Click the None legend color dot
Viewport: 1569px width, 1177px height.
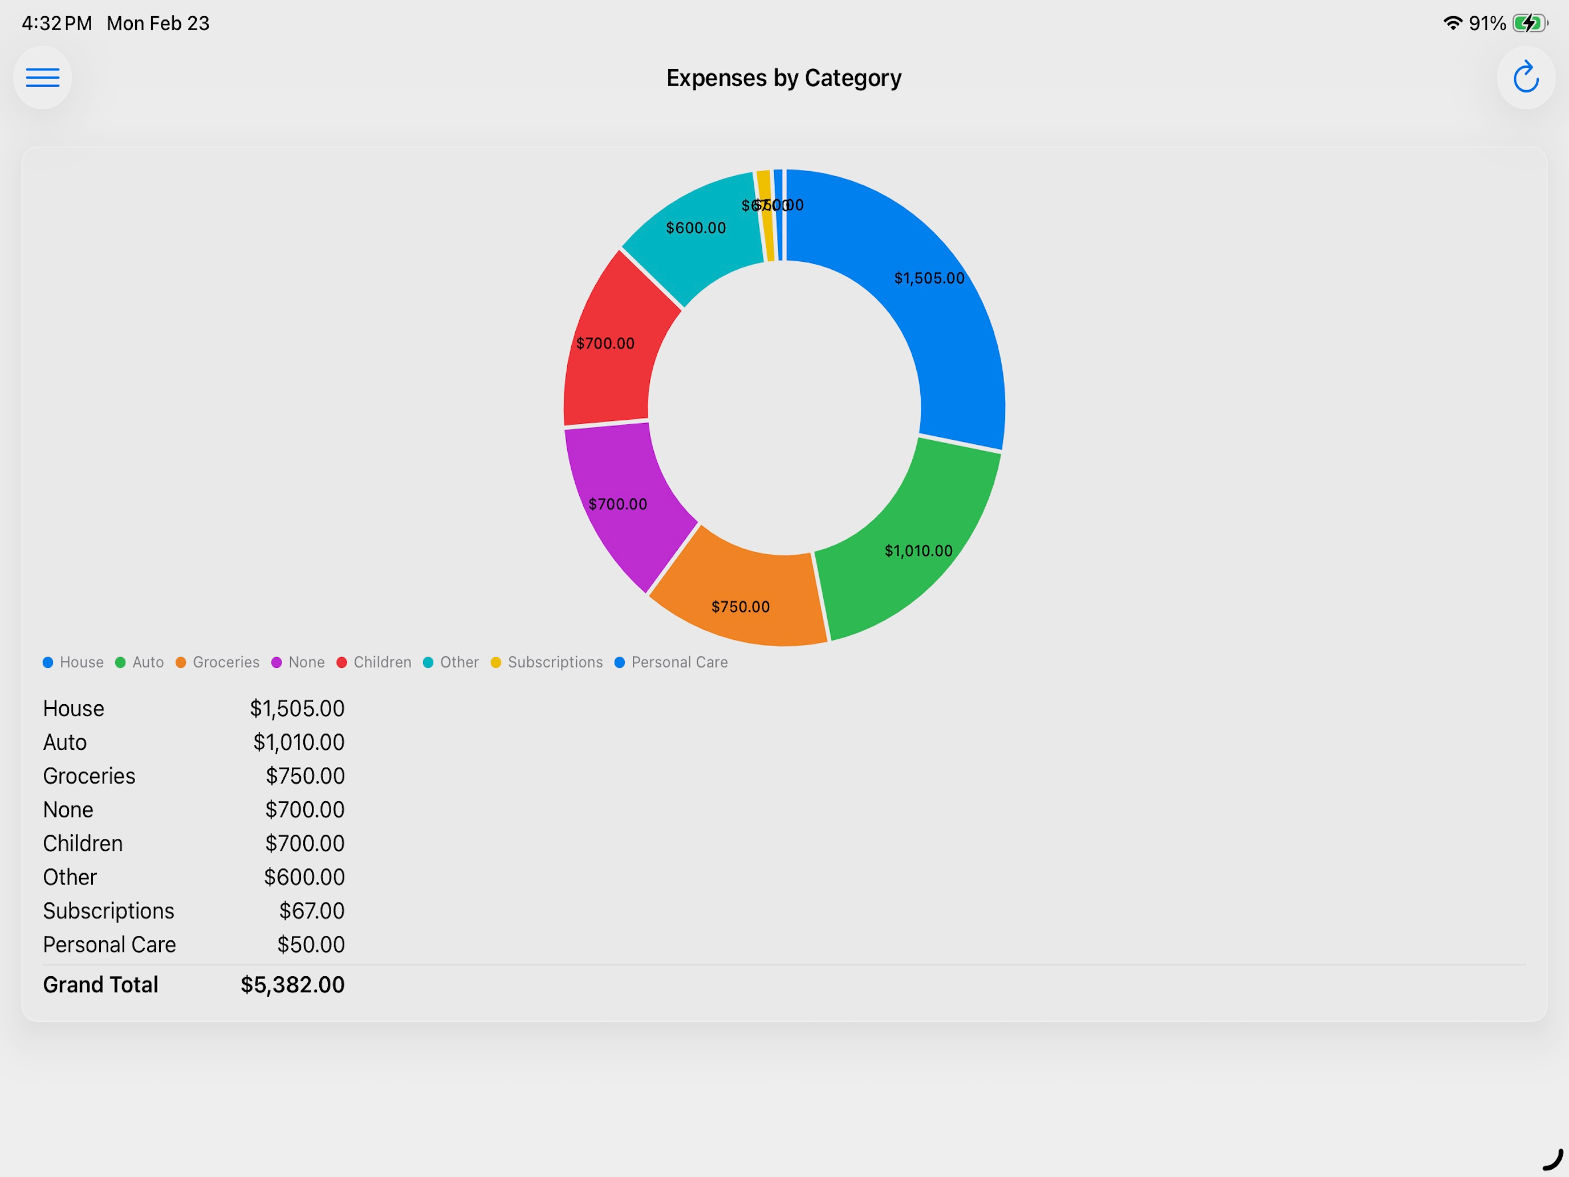point(276,662)
